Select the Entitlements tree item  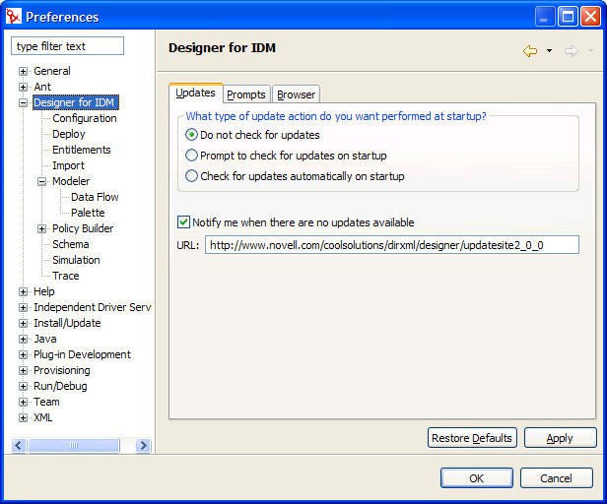coord(82,150)
